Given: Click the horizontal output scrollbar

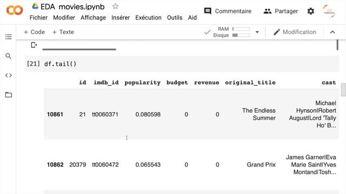Looking at the screenshot, I should [79, 49].
